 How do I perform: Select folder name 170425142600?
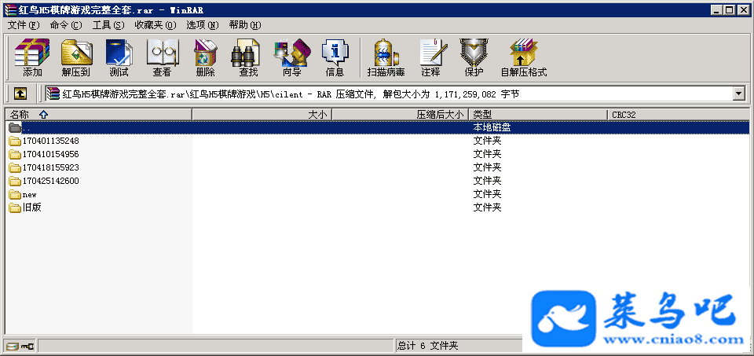(50, 181)
